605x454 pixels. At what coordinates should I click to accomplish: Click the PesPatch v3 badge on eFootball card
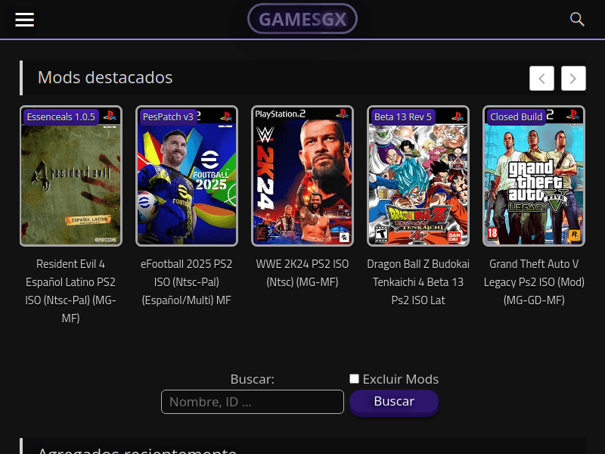pyautogui.click(x=168, y=117)
